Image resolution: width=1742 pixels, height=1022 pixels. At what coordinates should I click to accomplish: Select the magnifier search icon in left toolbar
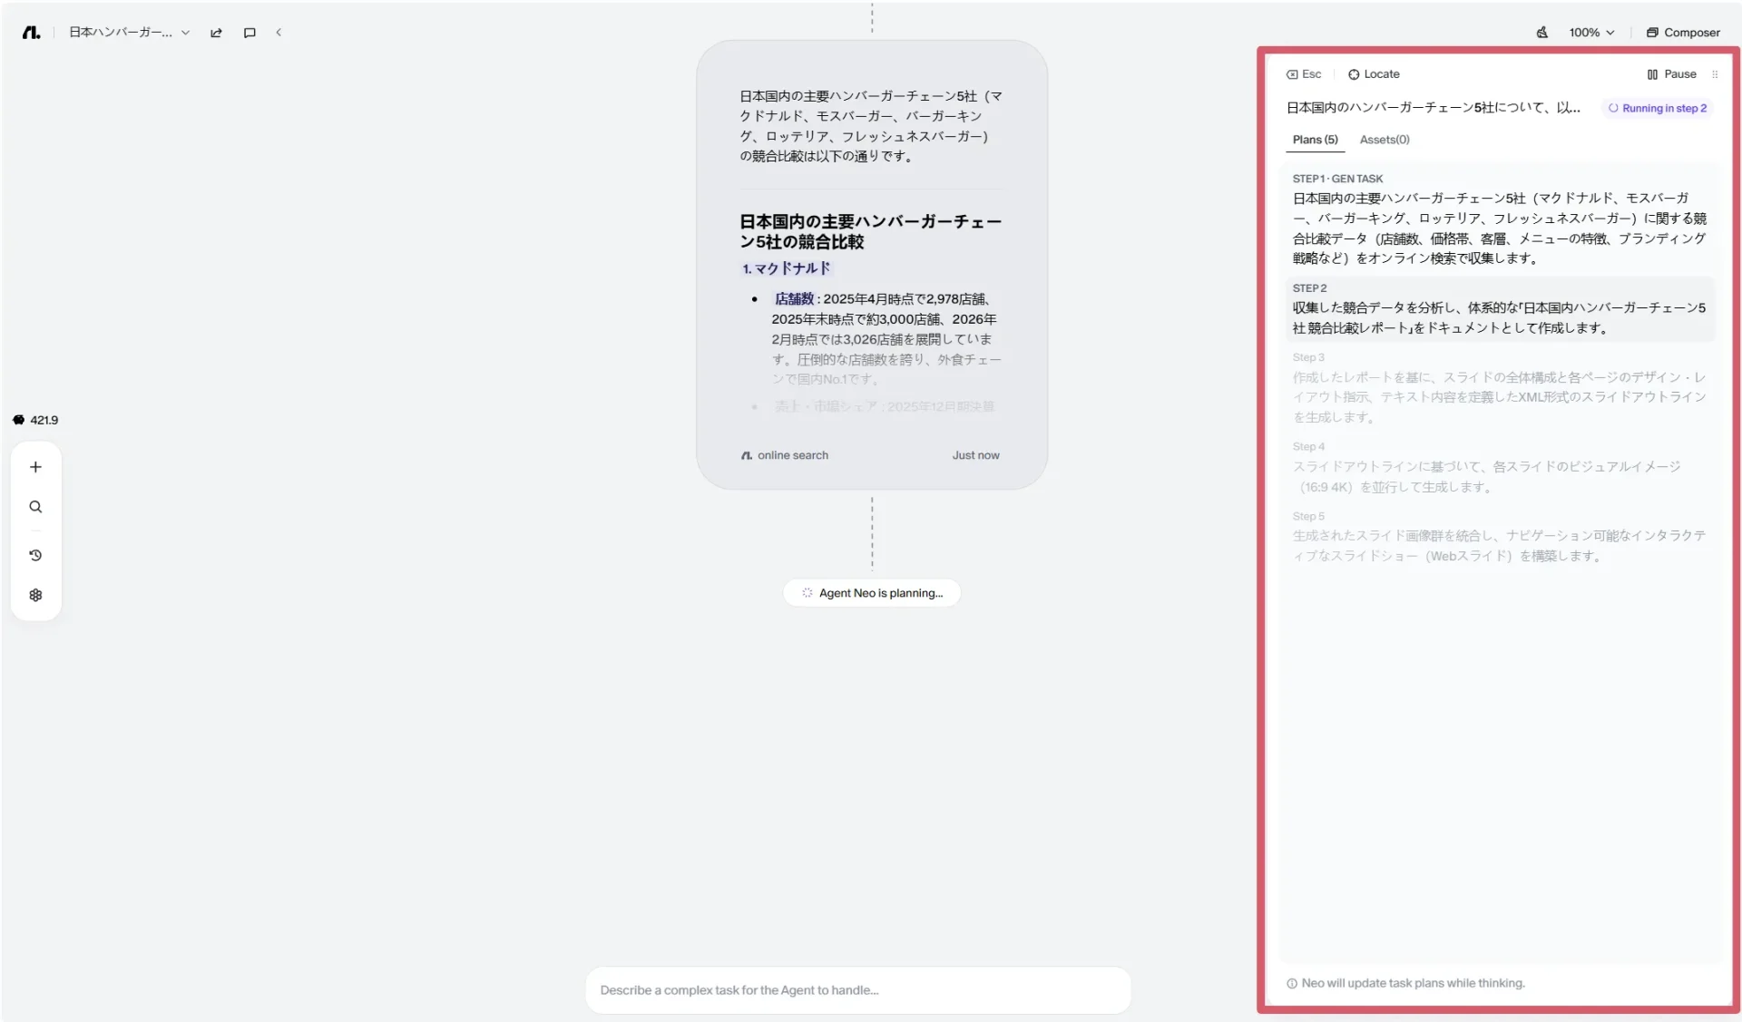[35, 507]
